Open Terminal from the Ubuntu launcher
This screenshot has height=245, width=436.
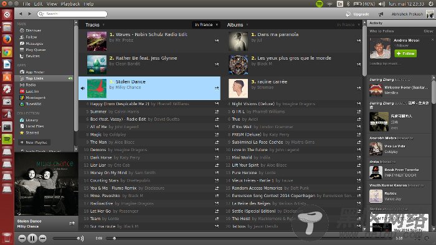pyautogui.click(x=7, y=127)
